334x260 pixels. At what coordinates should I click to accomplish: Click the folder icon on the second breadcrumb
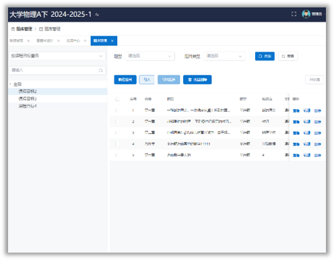[41, 29]
